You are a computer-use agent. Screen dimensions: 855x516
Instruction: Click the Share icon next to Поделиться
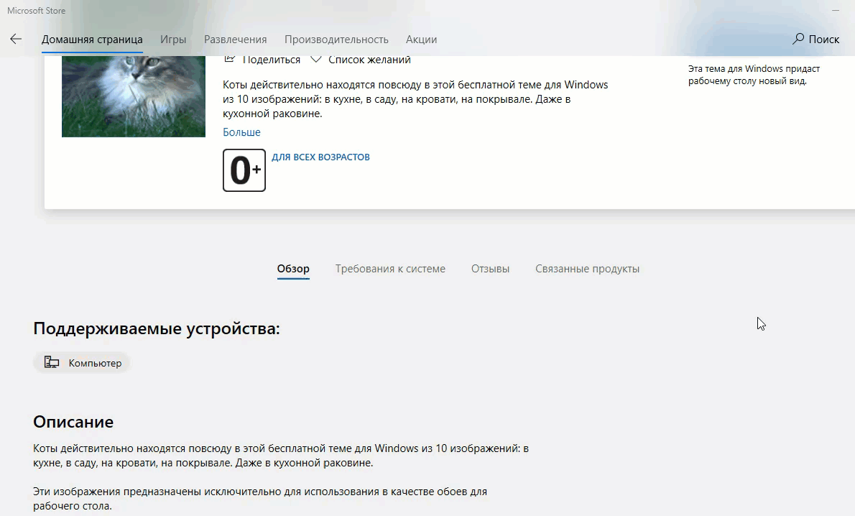pos(230,59)
